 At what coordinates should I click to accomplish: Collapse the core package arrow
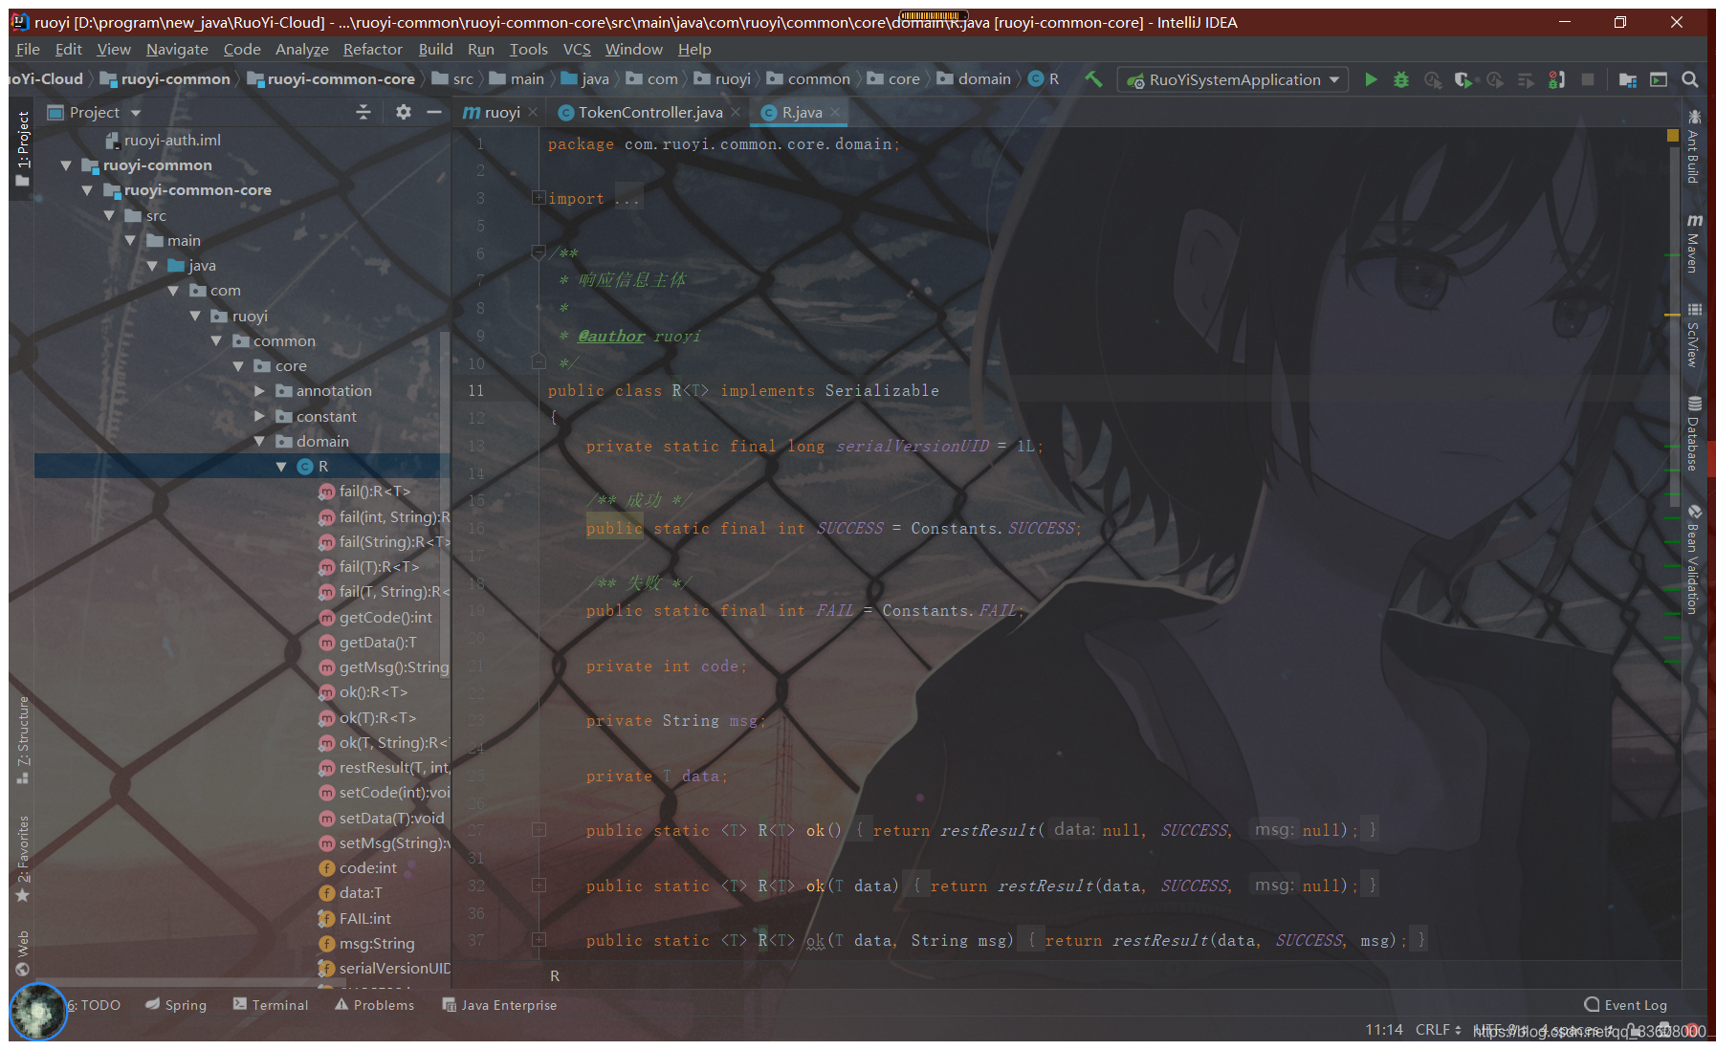click(238, 366)
